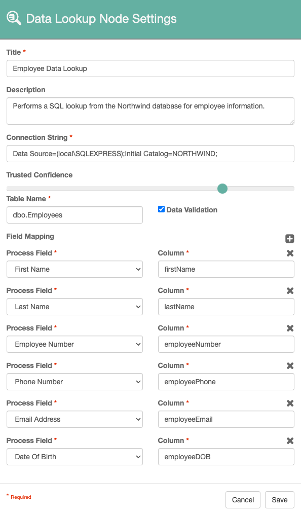Remove the Phone Number field mapping

(x=290, y=365)
